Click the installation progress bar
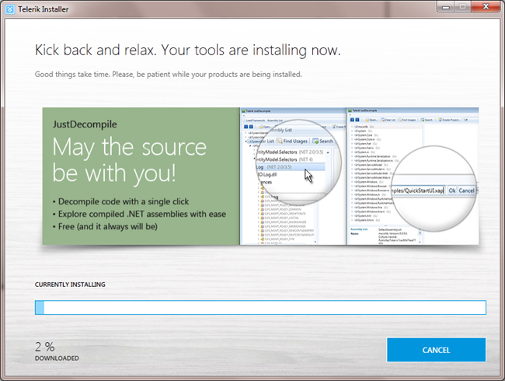The width and height of the screenshot is (505, 381). pos(260,307)
